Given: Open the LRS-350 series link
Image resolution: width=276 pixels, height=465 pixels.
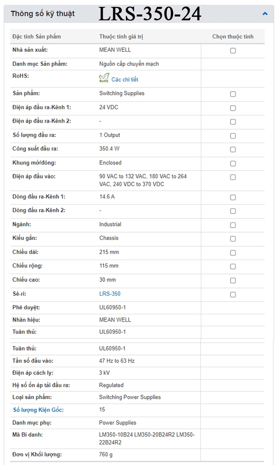Looking at the screenshot, I should pos(110,294).
